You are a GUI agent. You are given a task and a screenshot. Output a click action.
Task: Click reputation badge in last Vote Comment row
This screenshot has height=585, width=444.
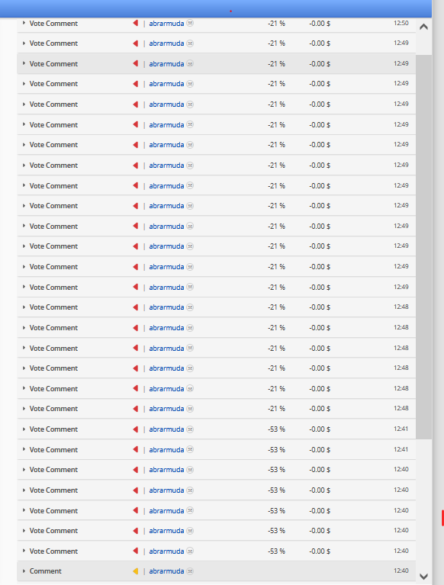pos(190,551)
